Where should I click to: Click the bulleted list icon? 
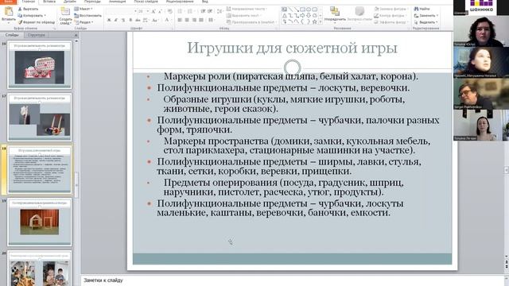coord(181,11)
